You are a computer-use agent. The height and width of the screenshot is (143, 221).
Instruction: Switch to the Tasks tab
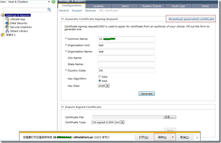[205, 6]
